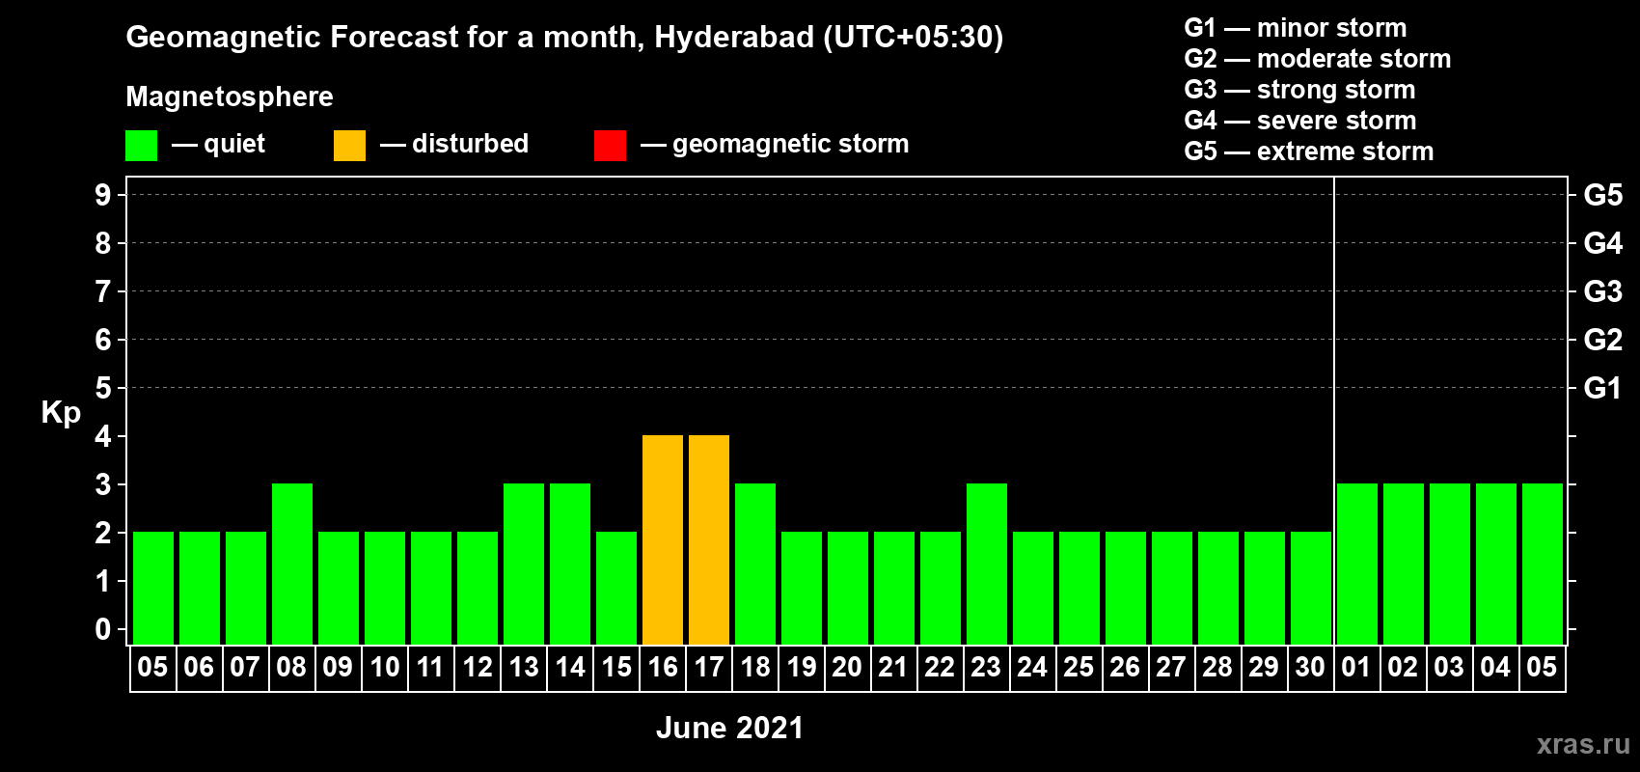Click the bar for date 05 in July

[1543, 565]
